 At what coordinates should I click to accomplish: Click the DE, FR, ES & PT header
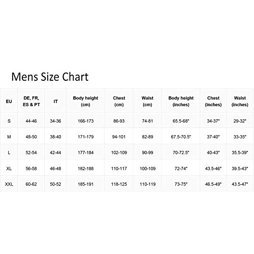31,101
